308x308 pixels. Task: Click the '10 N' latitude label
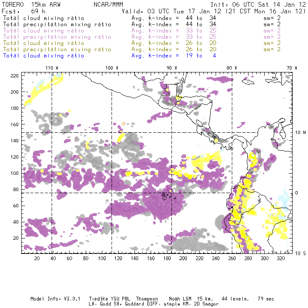point(301,133)
